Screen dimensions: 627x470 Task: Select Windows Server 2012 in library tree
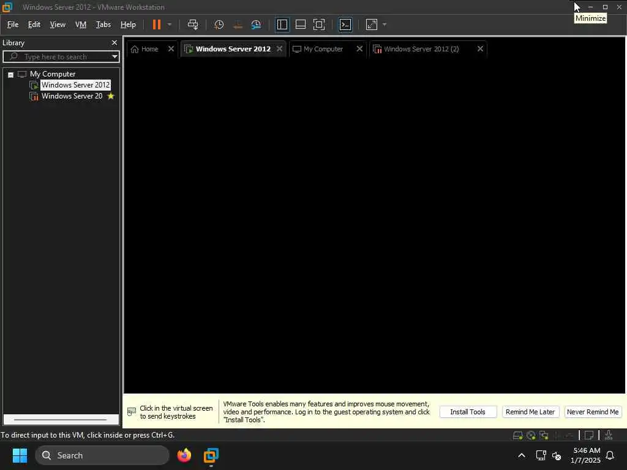click(75, 84)
